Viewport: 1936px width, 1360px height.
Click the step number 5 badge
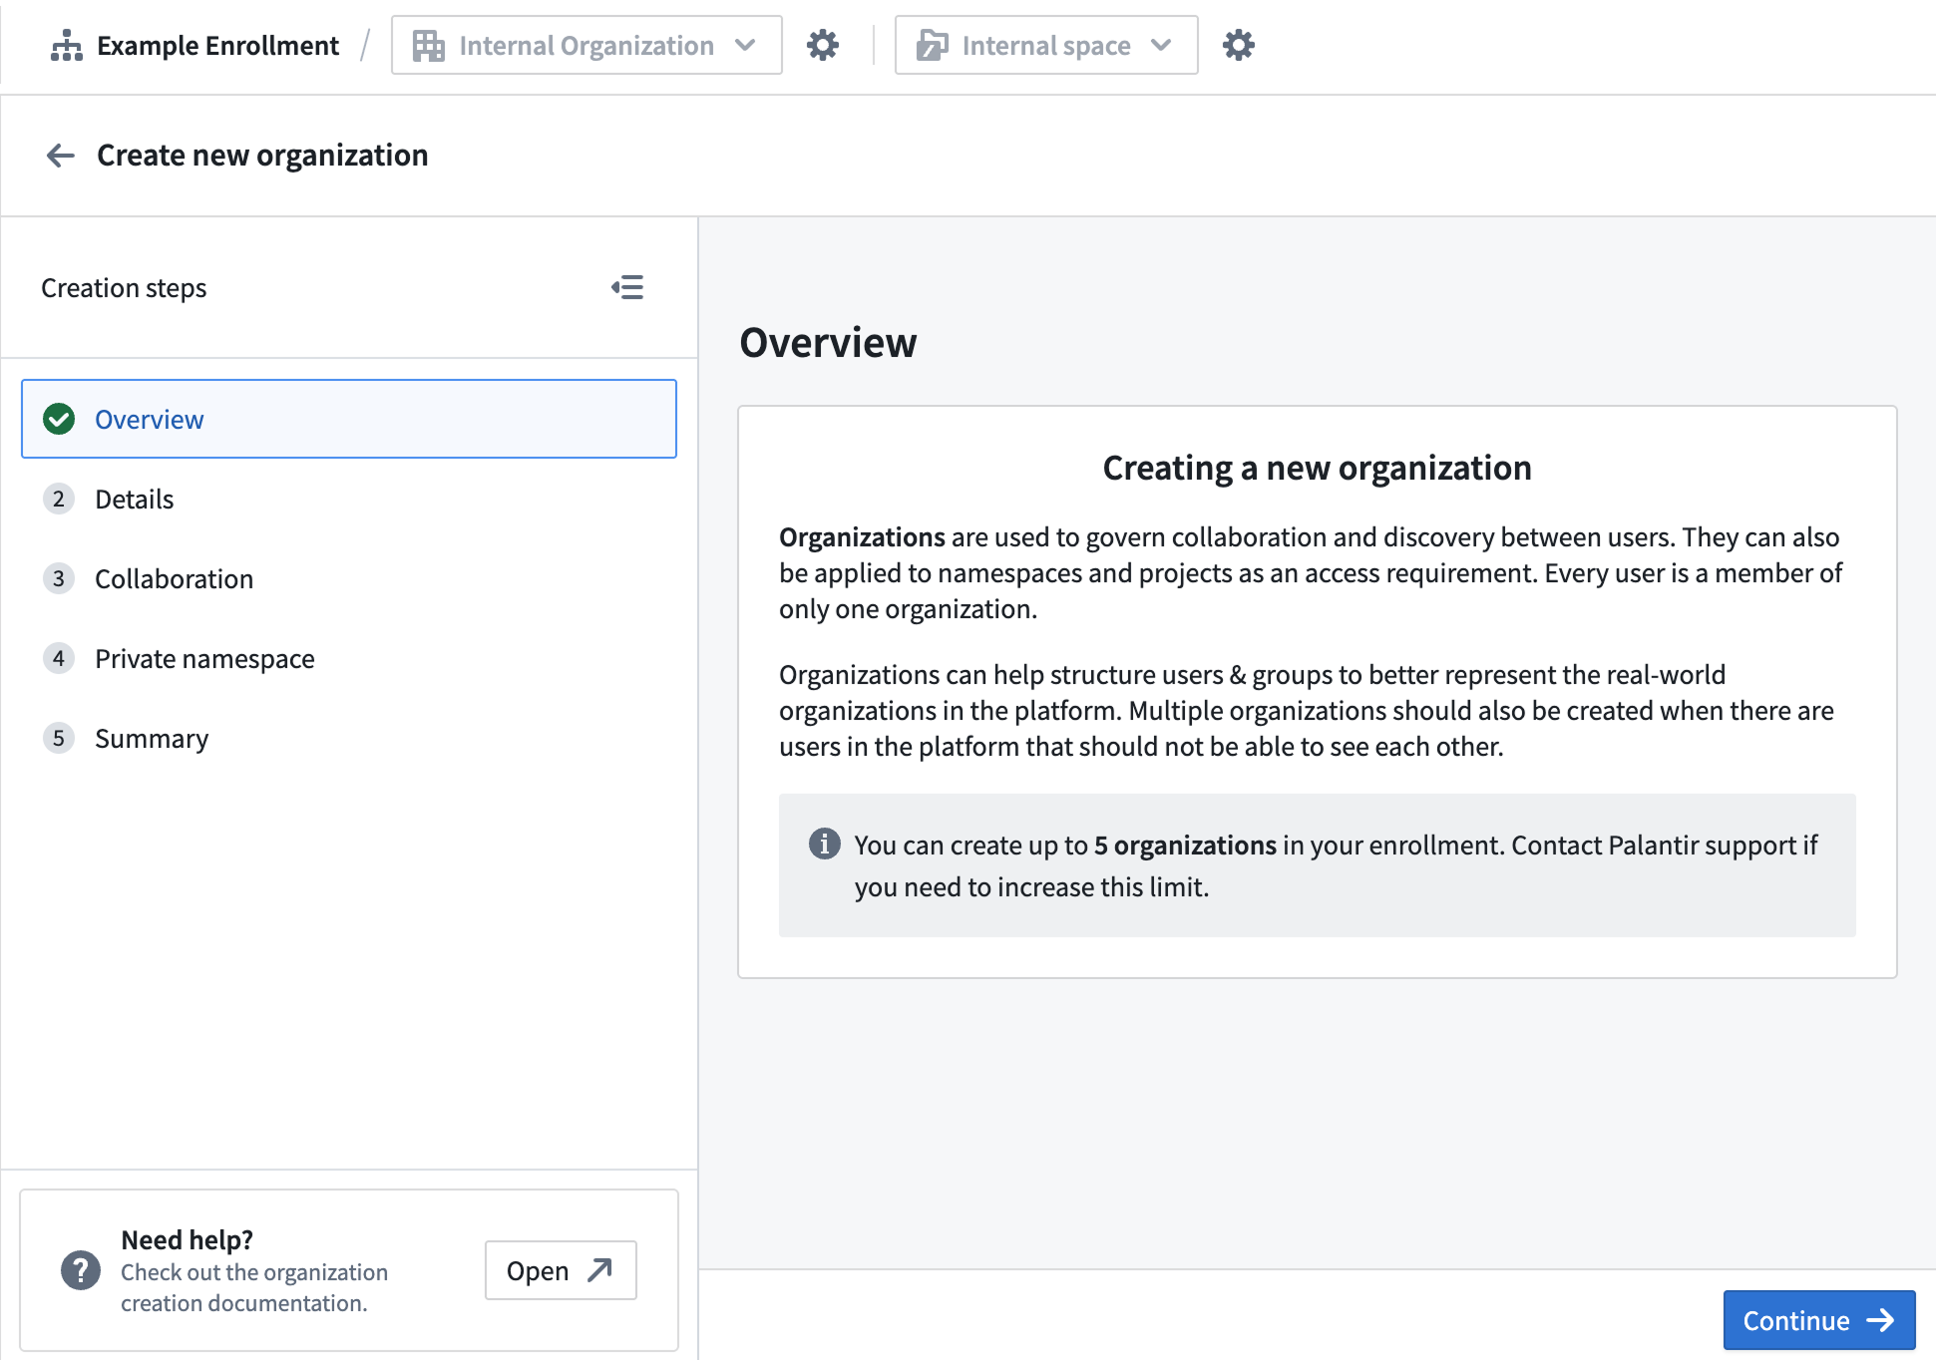[59, 738]
